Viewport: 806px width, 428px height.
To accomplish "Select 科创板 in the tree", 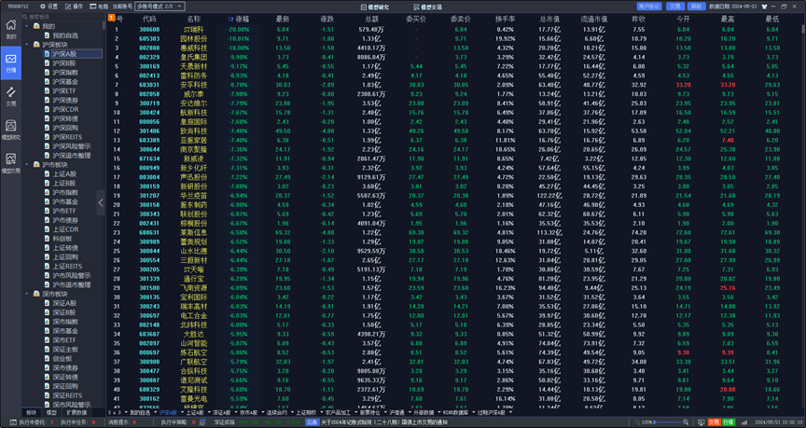I will click(63, 239).
